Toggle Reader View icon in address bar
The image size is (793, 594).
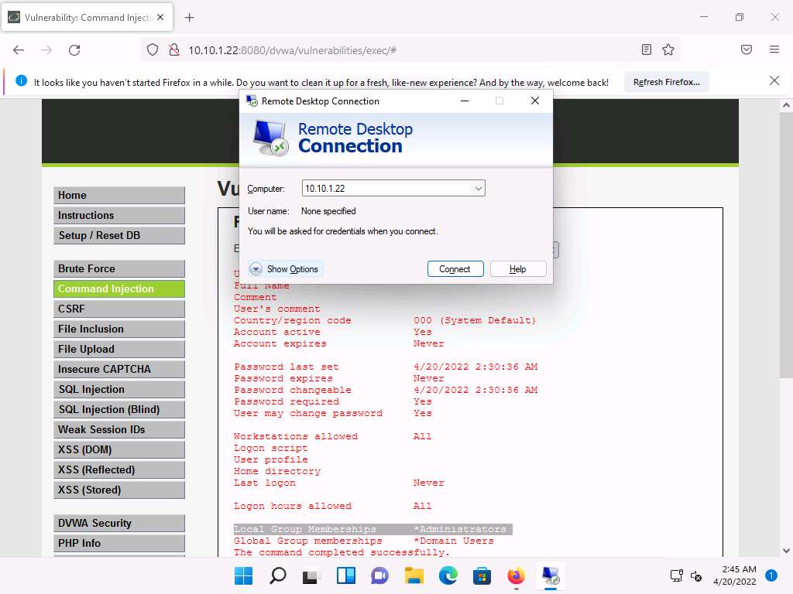pyautogui.click(x=647, y=49)
